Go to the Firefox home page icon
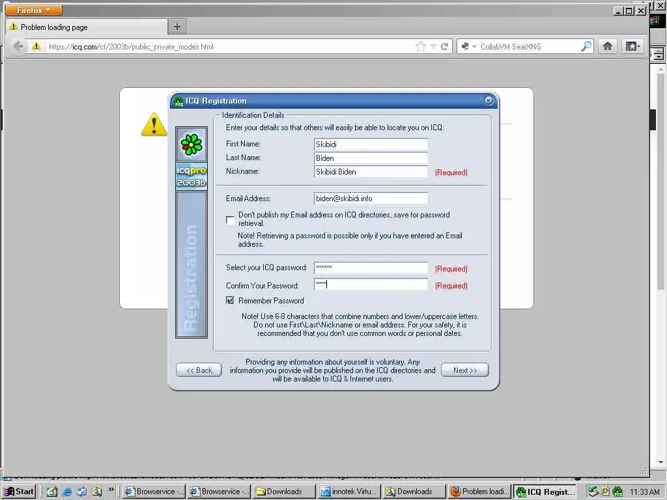 click(x=608, y=46)
